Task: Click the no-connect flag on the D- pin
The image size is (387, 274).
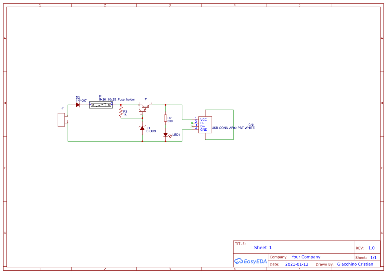Action: click(x=192, y=123)
